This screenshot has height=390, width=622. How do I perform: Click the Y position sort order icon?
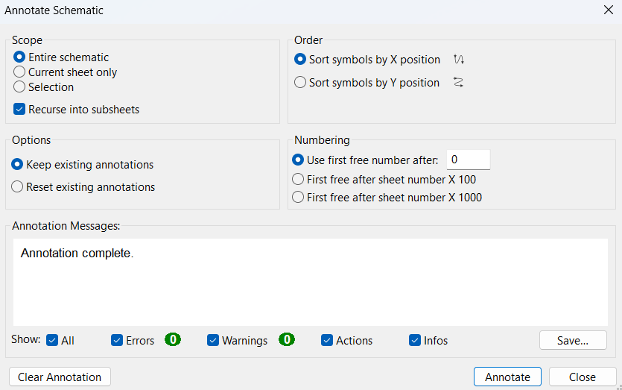point(459,82)
